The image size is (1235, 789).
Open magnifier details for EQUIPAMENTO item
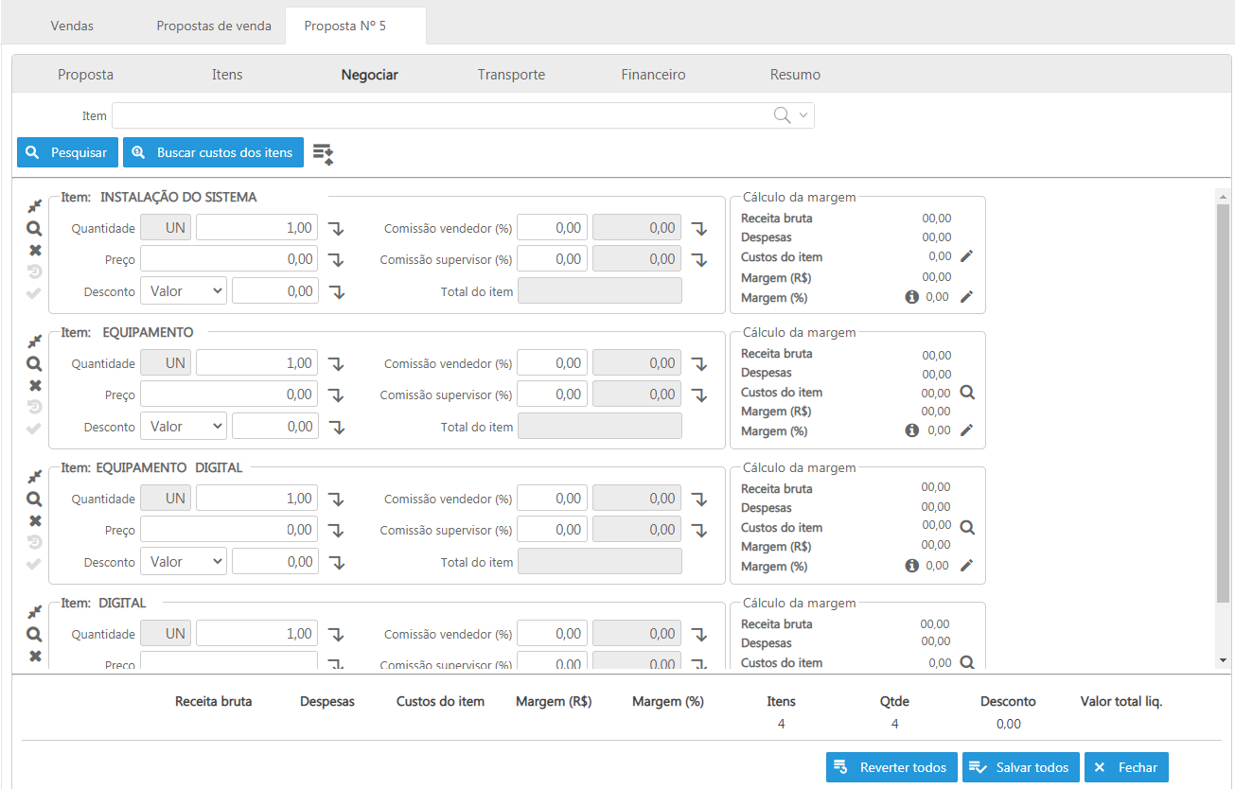pos(34,363)
